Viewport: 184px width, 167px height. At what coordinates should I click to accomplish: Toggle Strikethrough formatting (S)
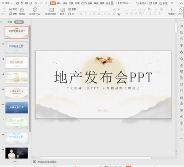coord(94,14)
